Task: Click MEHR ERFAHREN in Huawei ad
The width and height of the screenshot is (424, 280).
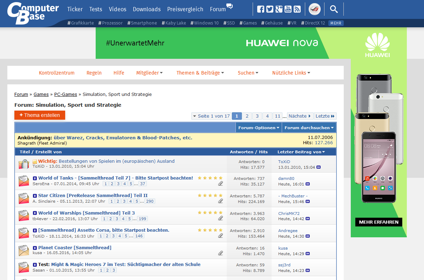Action: (x=379, y=222)
